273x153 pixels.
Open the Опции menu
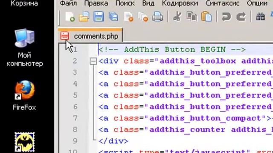[x=257, y=3]
